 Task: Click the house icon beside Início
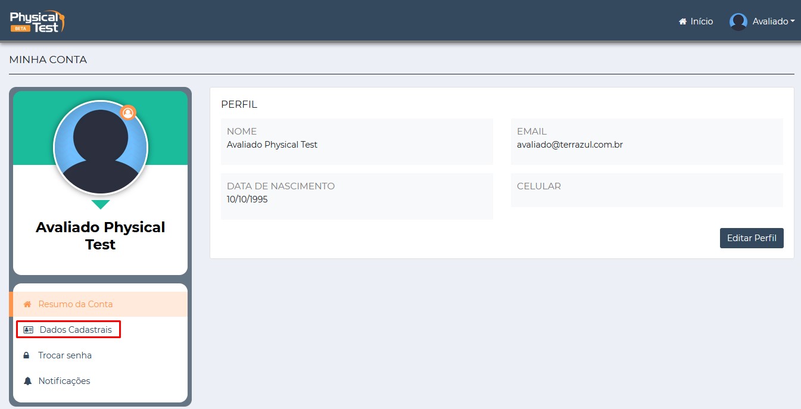click(x=682, y=21)
